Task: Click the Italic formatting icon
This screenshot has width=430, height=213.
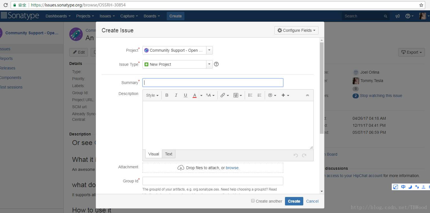Action: pyautogui.click(x=176, y=95)
